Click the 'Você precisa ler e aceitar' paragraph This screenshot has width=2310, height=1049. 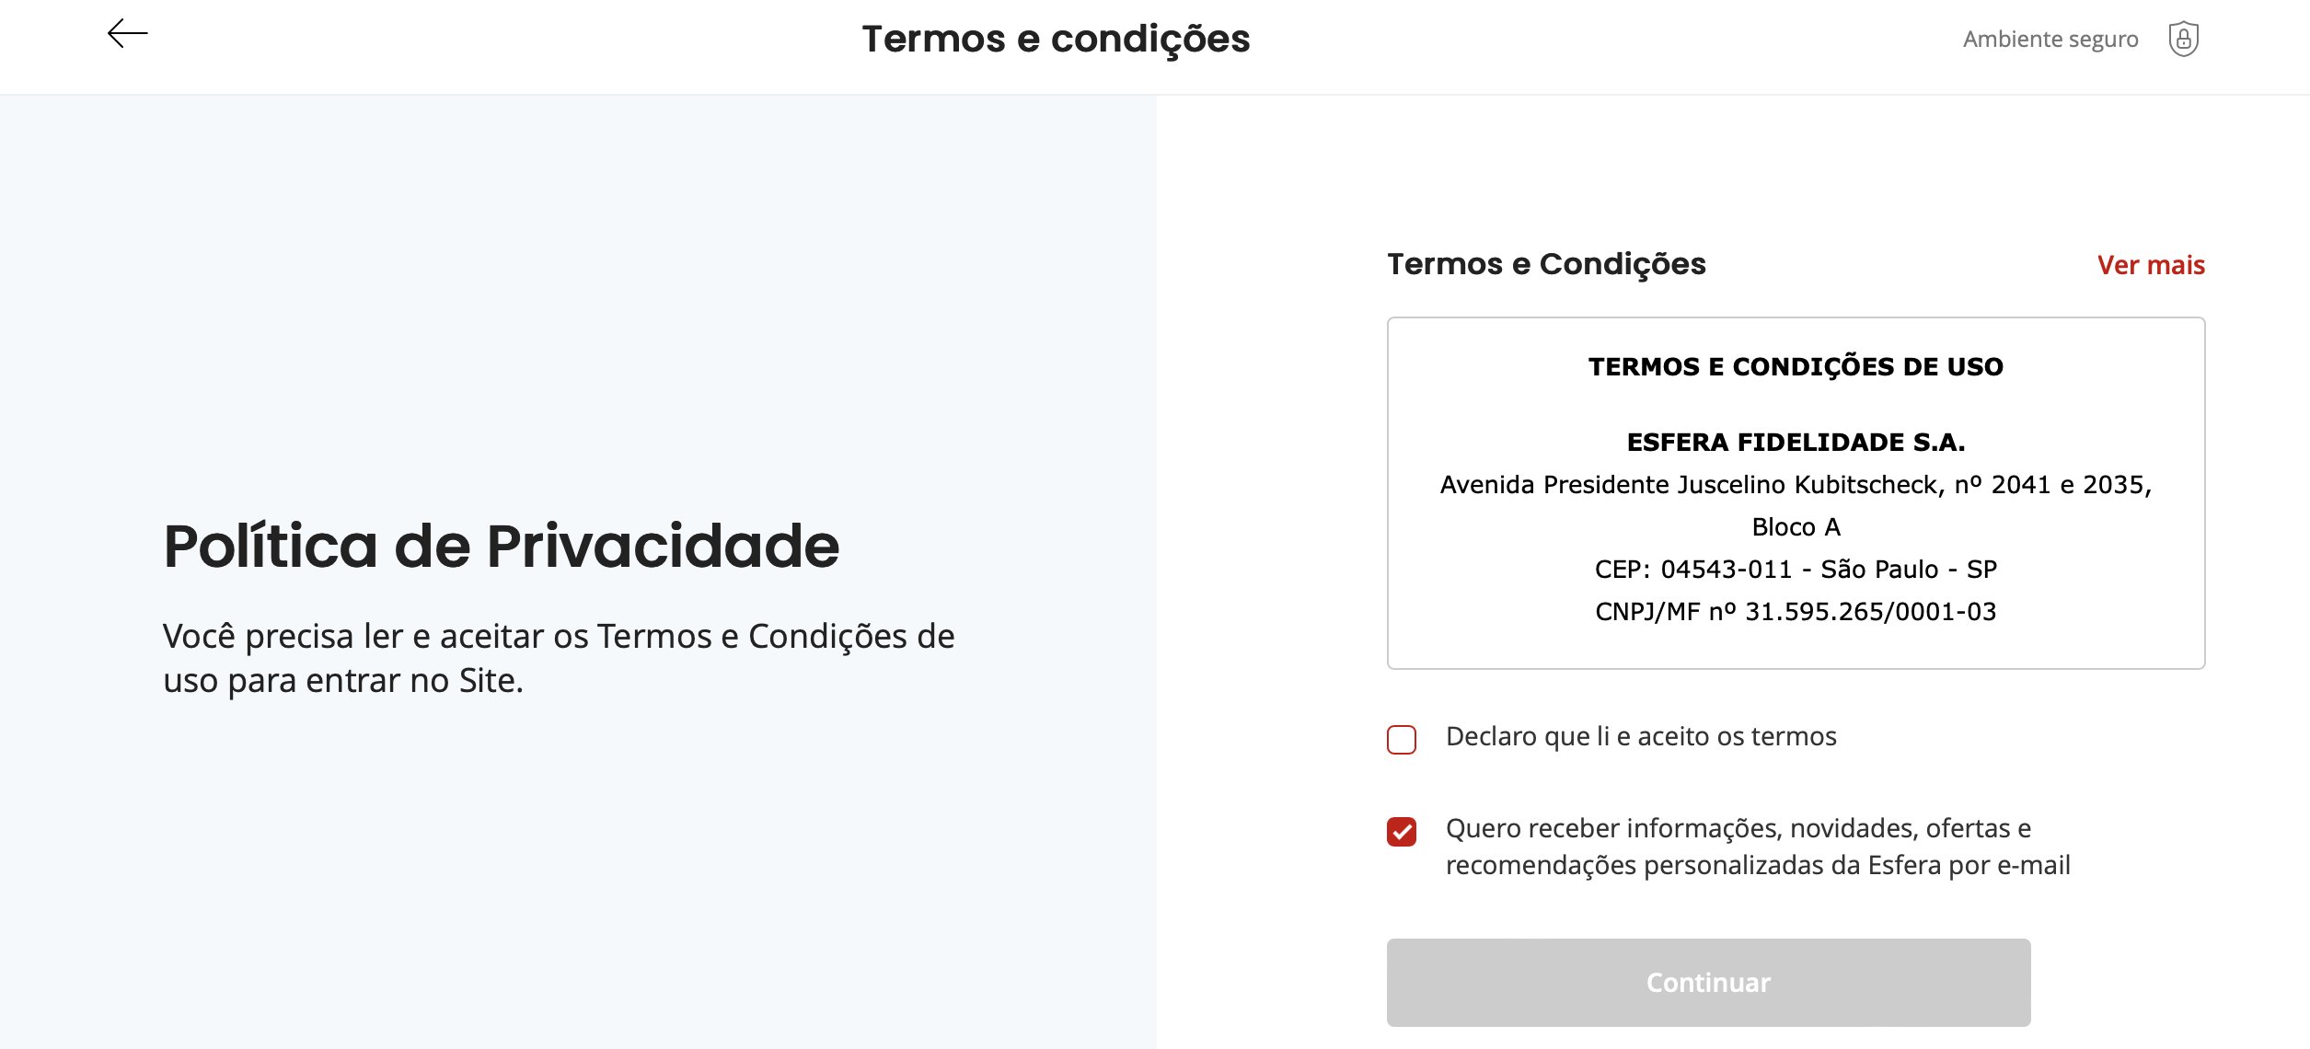[x=559, y=658]
